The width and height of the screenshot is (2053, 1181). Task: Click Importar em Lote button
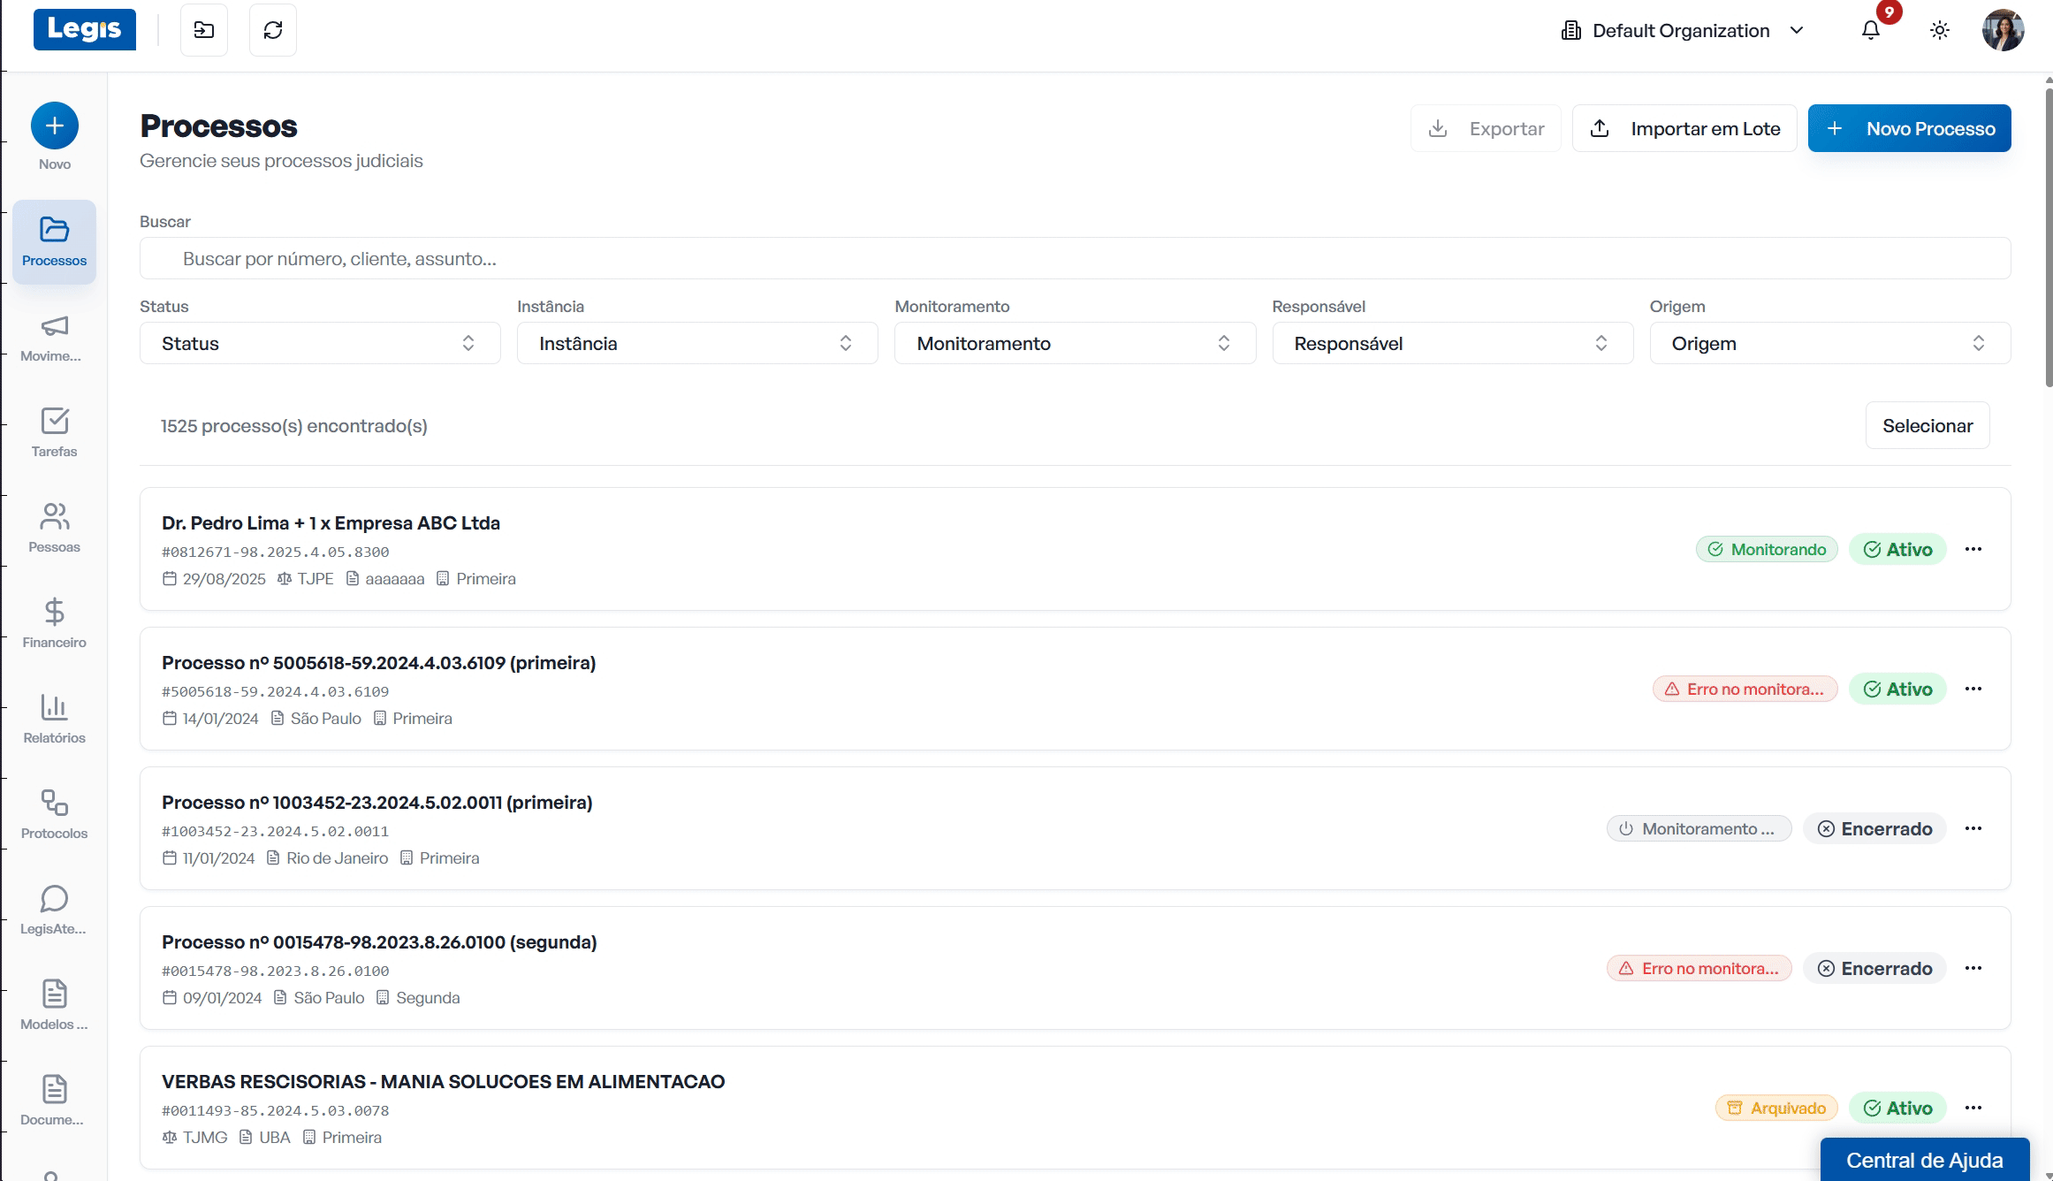[1684, 129]
